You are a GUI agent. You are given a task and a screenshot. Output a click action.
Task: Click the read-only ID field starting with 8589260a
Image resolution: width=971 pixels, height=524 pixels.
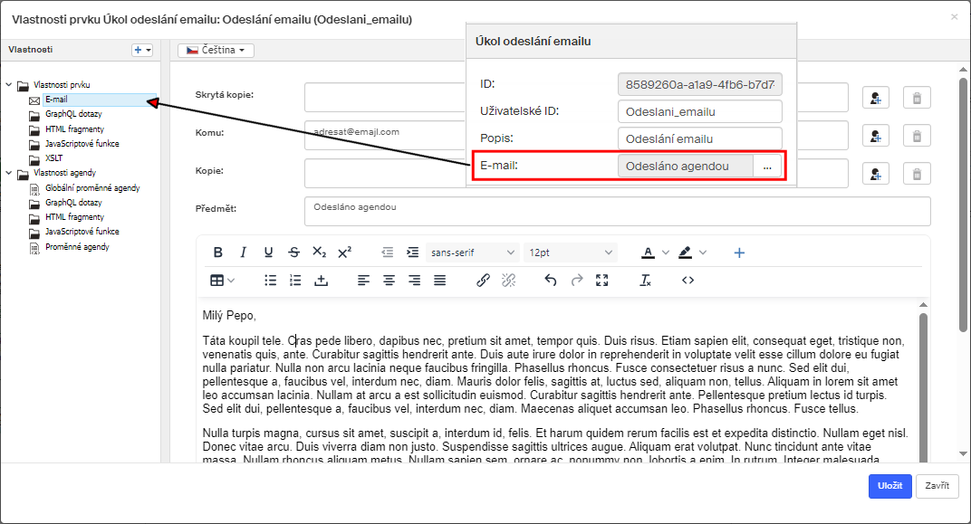pos(700,85)
